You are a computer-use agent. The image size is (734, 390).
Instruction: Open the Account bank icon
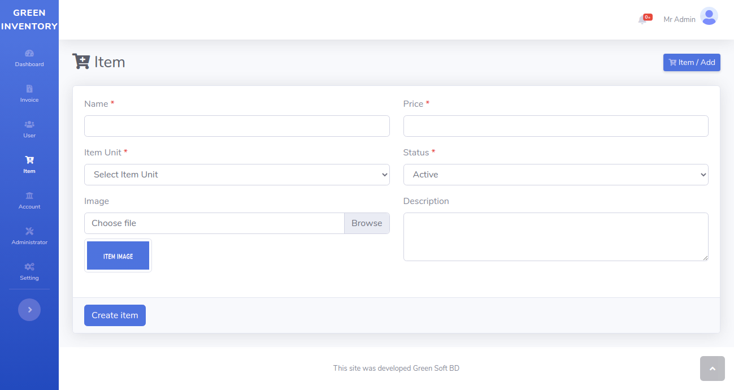(29, 196)
